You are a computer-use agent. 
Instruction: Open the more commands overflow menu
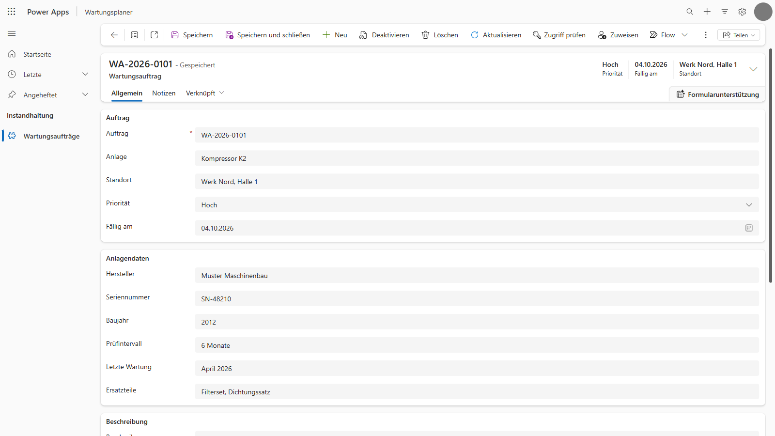tap(706, 35)
